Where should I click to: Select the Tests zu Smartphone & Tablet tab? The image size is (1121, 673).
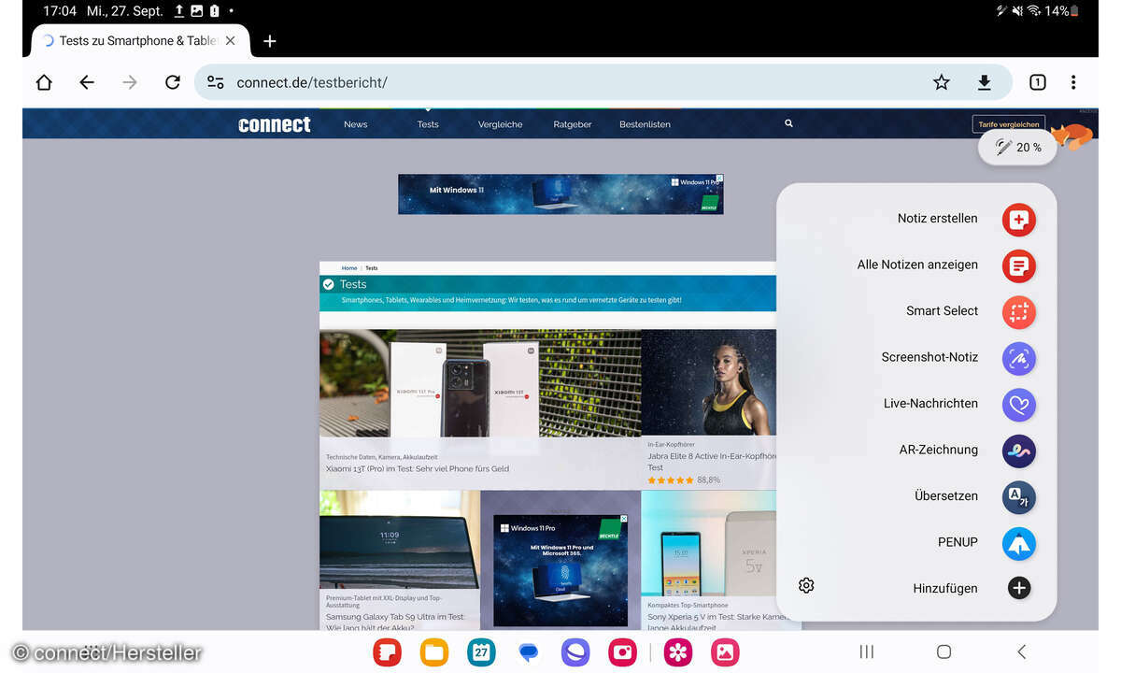[x=140, y=41]
